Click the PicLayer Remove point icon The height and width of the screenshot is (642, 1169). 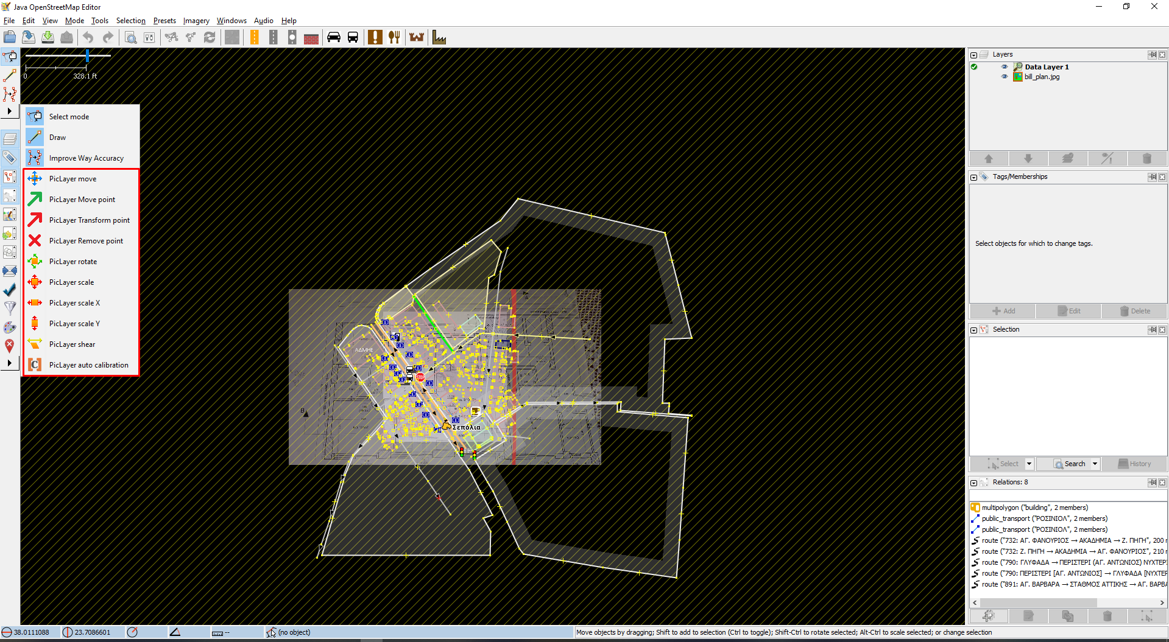point(35,241)
